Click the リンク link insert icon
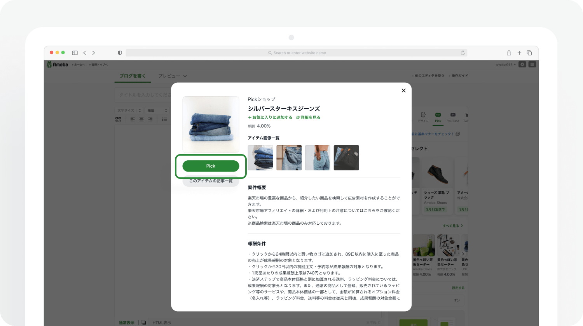The height and width of the screenshot is (326, 583). [x=118, y=119]
